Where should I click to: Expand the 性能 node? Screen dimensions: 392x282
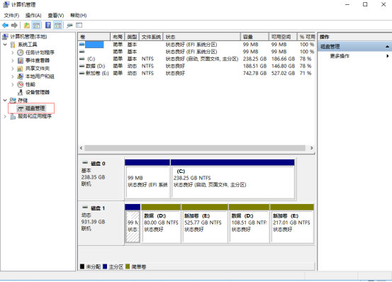pyautogui.click(x=13, y=84)
